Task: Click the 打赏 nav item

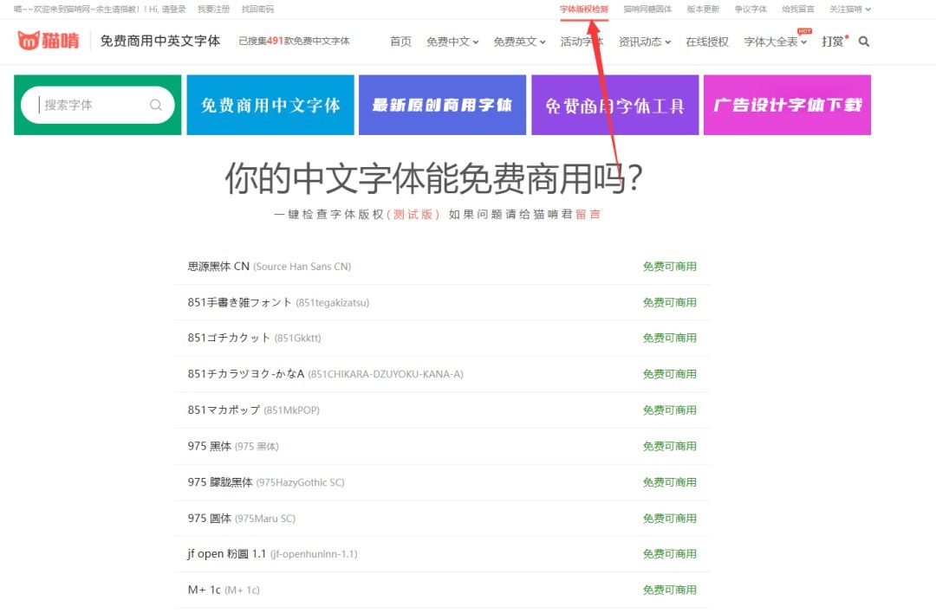Action: 832,42
